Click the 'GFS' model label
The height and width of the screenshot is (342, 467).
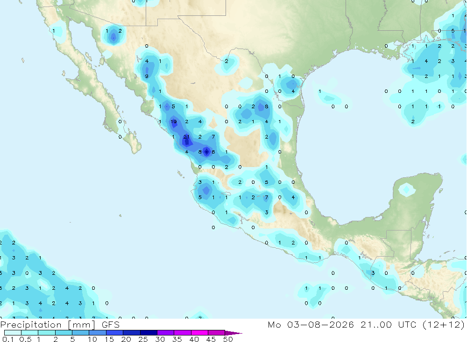[111, 325]
